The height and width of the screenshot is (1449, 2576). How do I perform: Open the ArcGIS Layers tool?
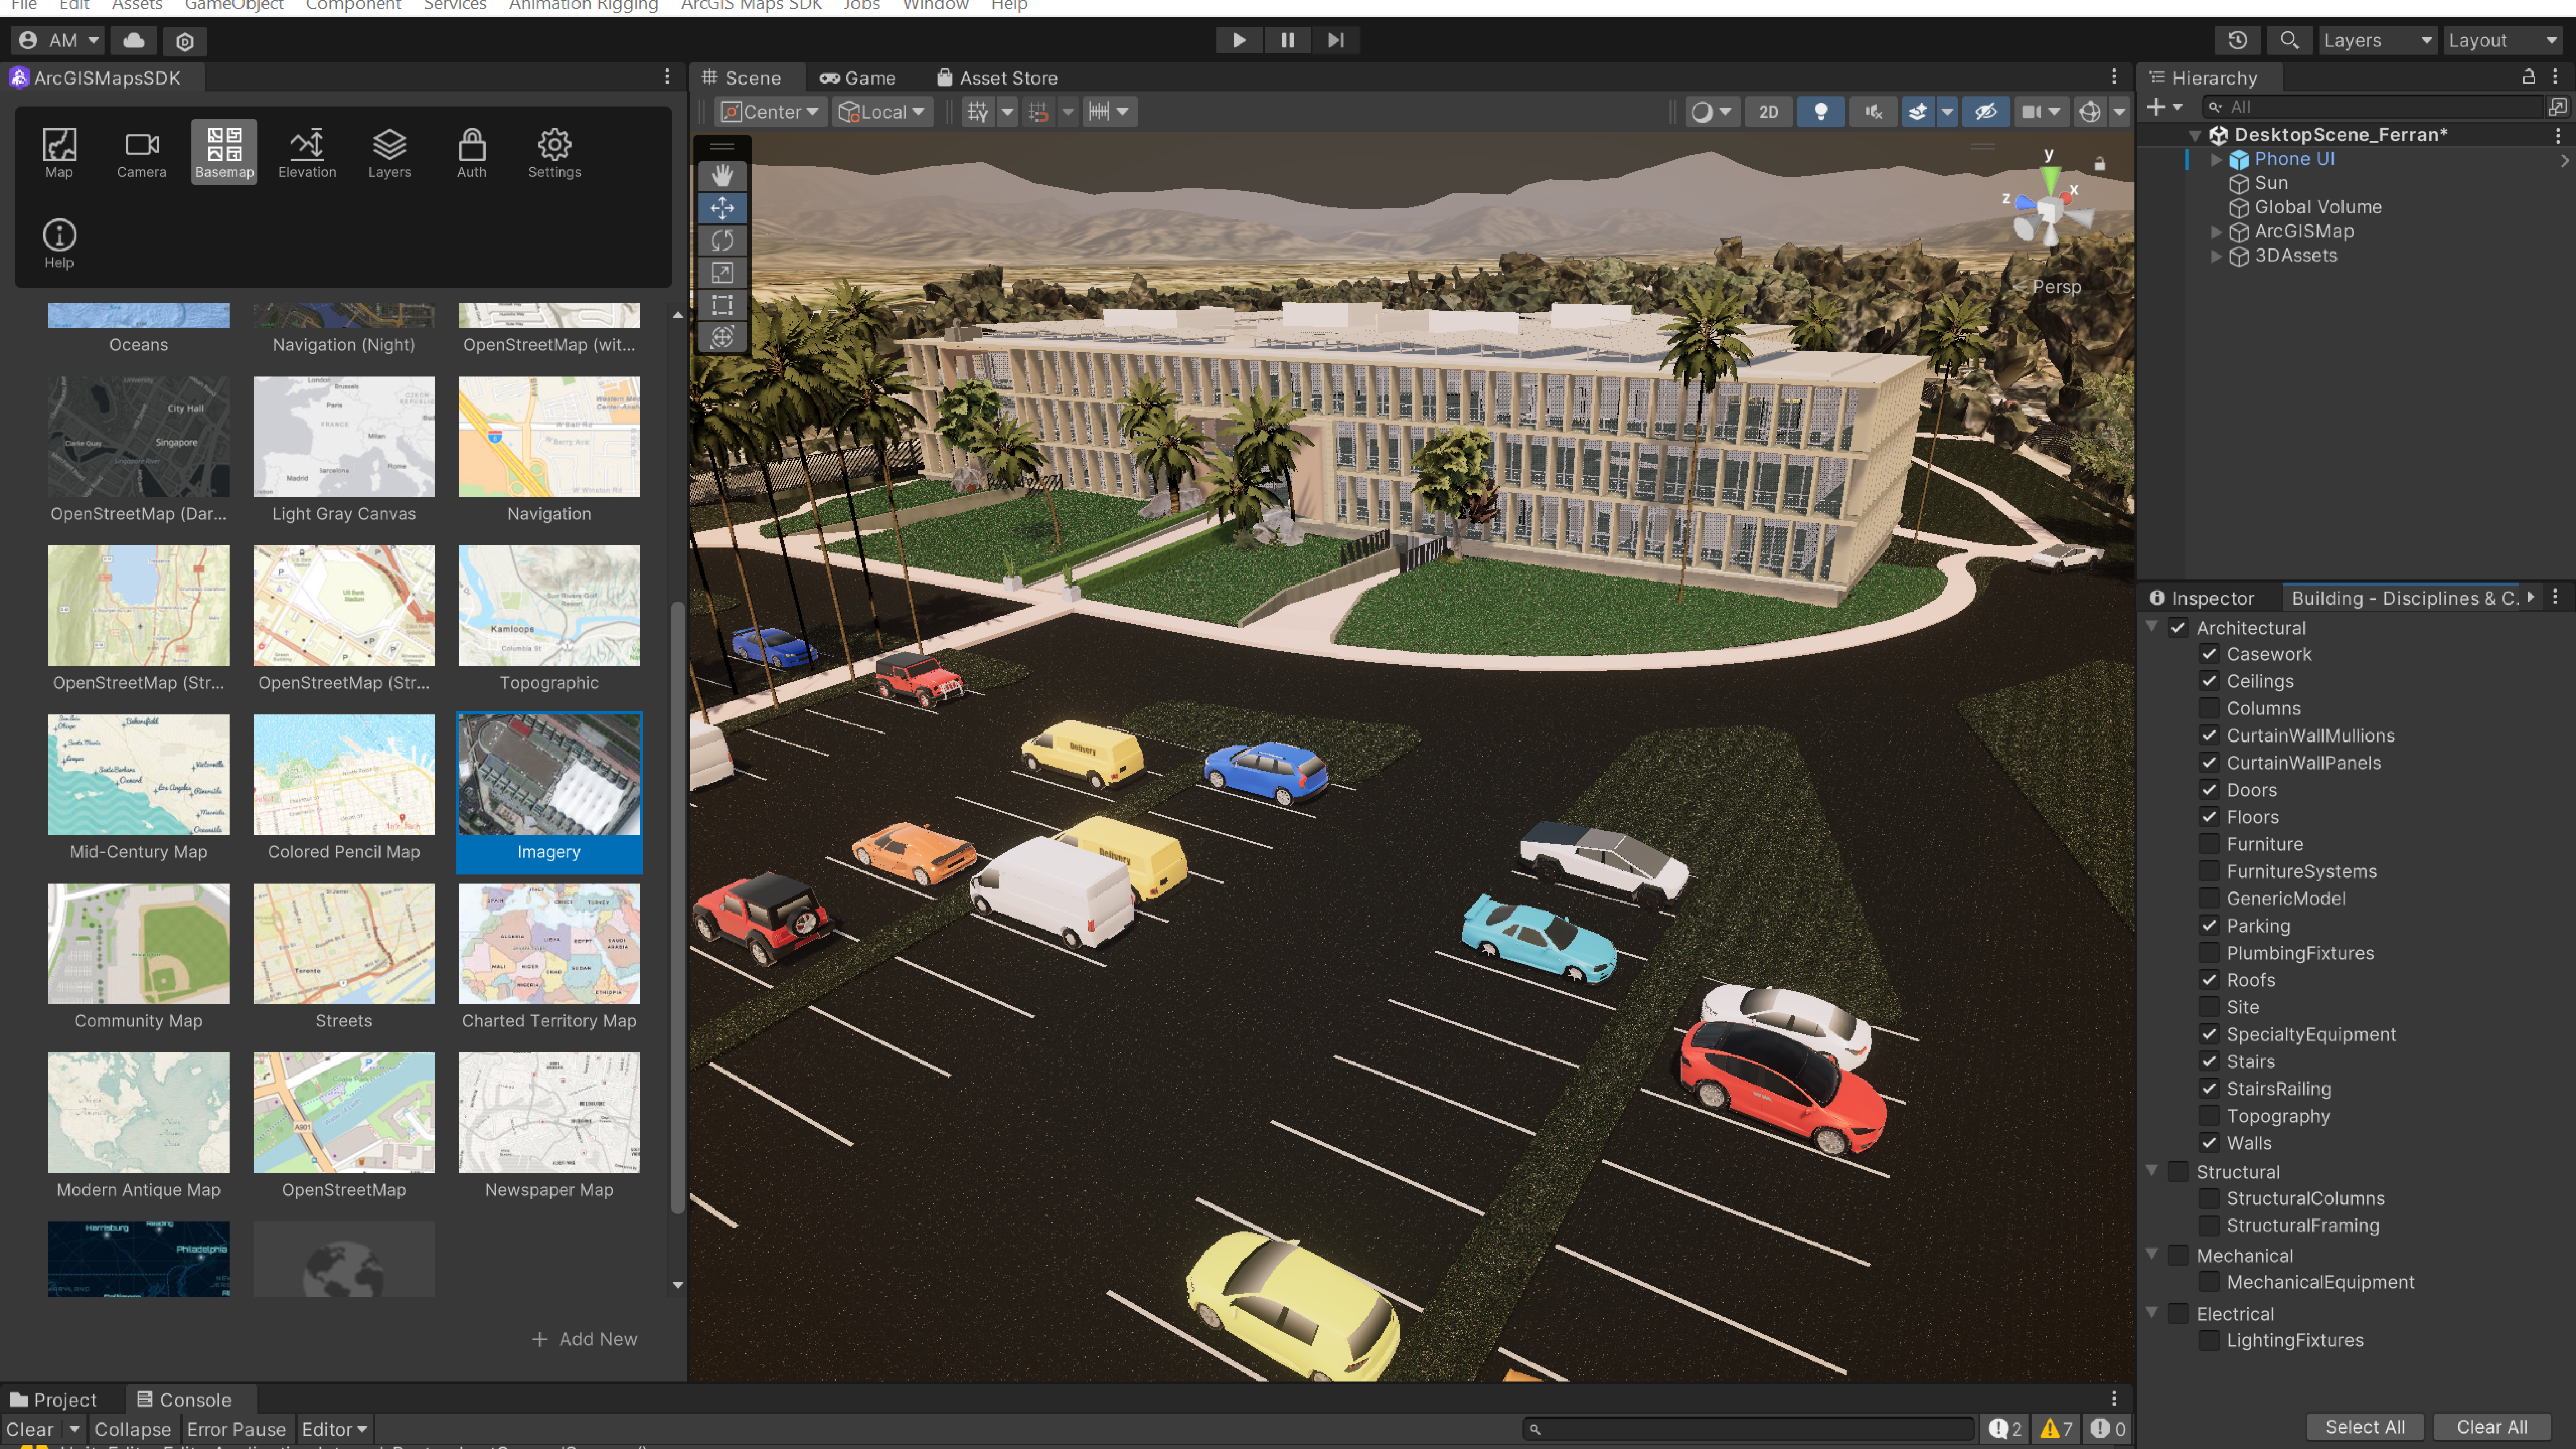(x=390, y=152)
